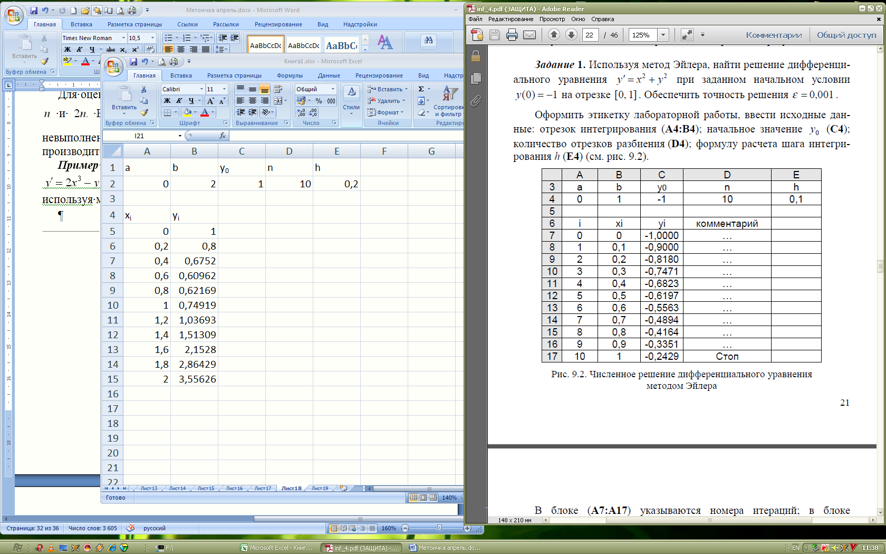Open Adobe Reader Файл menu
This screenshot has width=886, height=554.
point(475,19)
